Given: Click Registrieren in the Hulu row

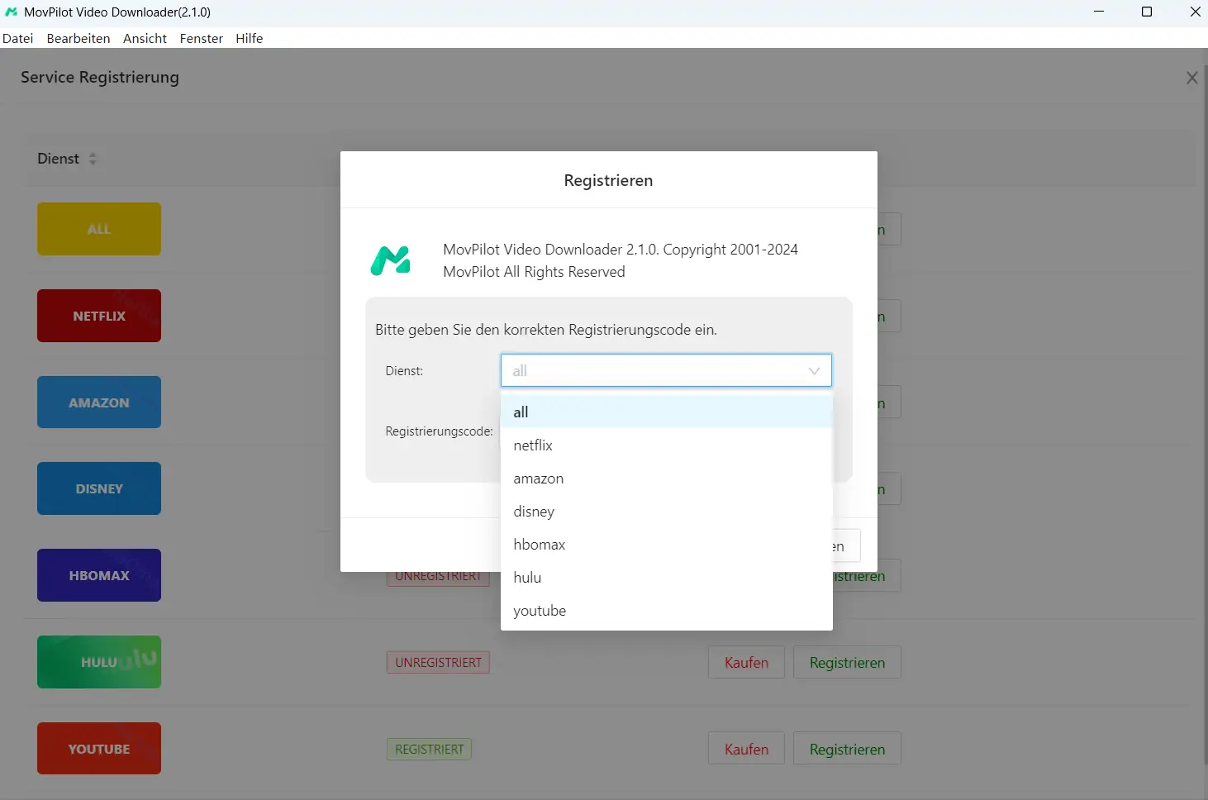Looking at the screenshot, I should coord(847,662).
